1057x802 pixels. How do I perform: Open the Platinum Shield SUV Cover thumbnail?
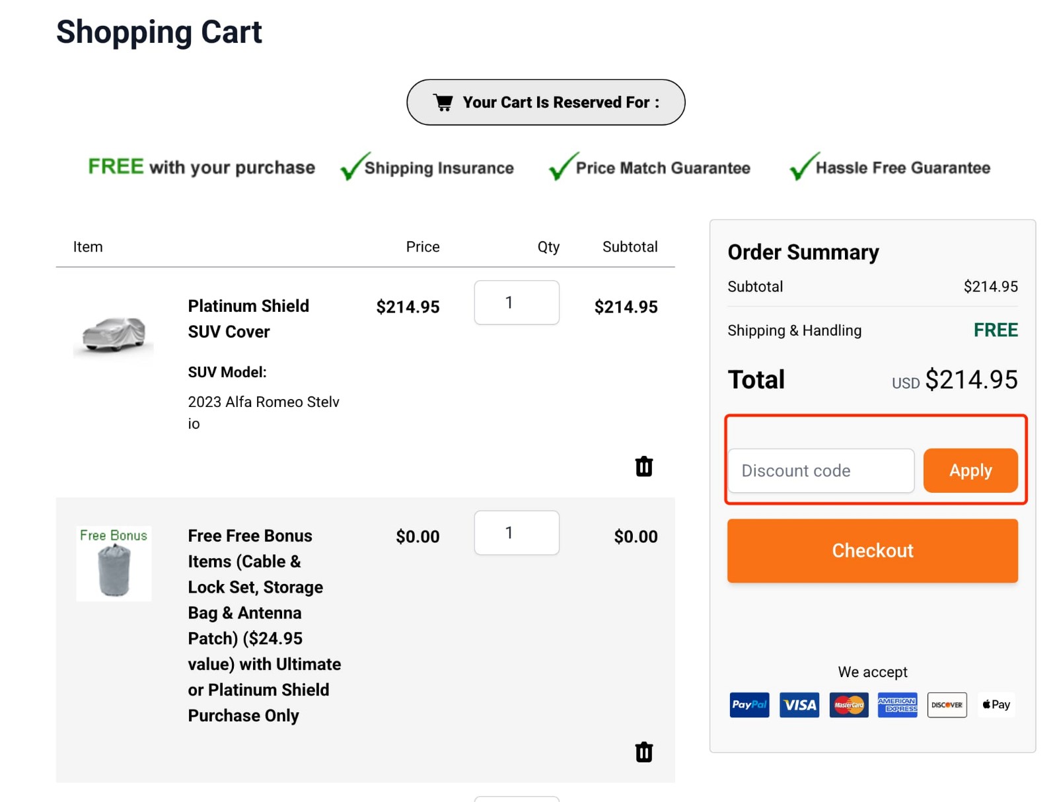coord(114,334)
